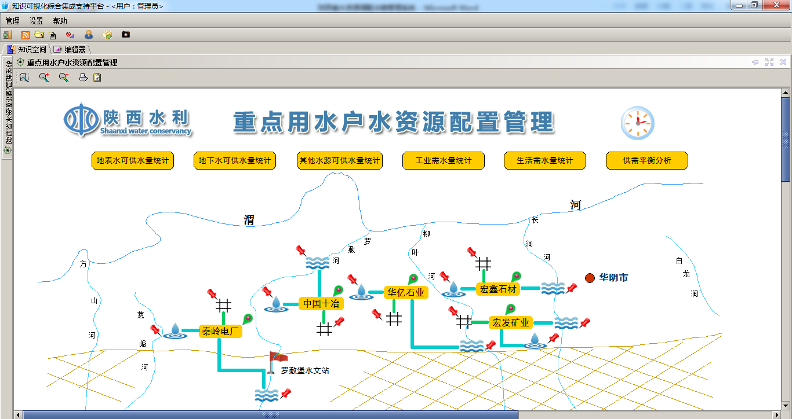Click the clock icon in the map header
Viewport: 792px width, 419px height.
(637, 123)
